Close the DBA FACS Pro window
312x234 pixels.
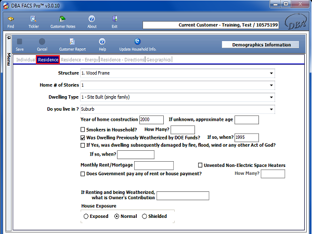coord(300,4)
